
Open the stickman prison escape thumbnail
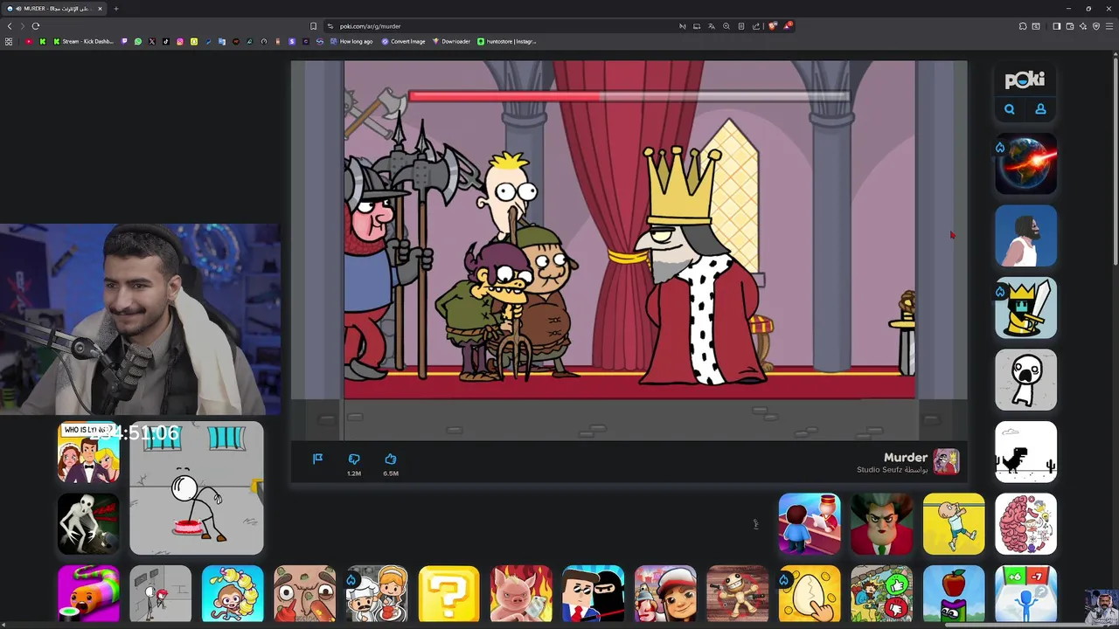coord(161,594)
